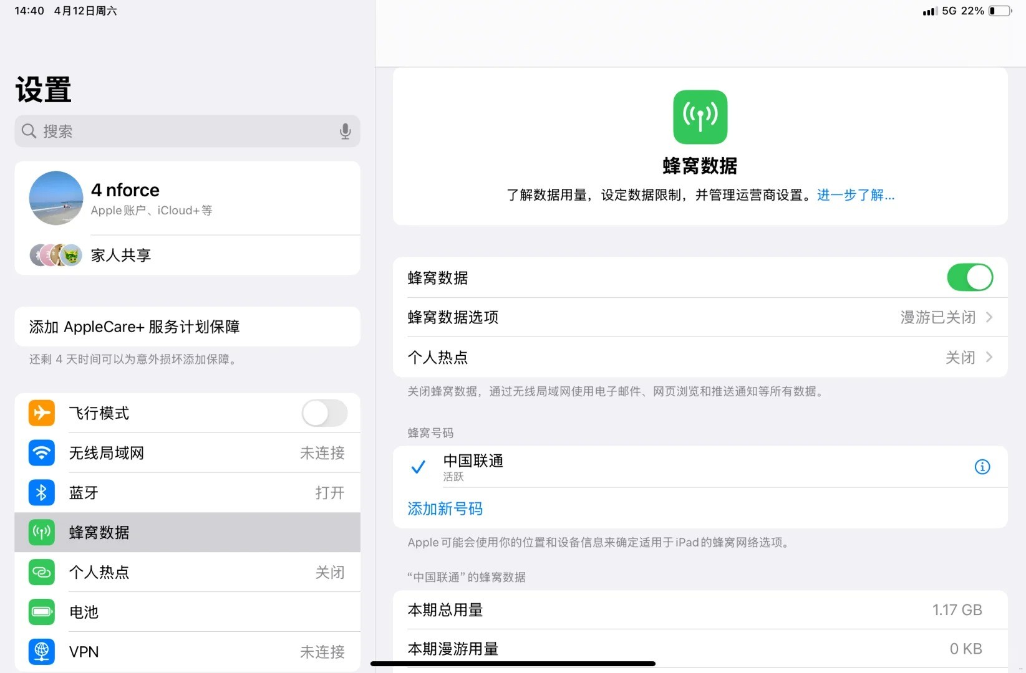Tap the battery icon beside 电池
Viewport: 1026px width, 673px height.
(x=41, y=611)
